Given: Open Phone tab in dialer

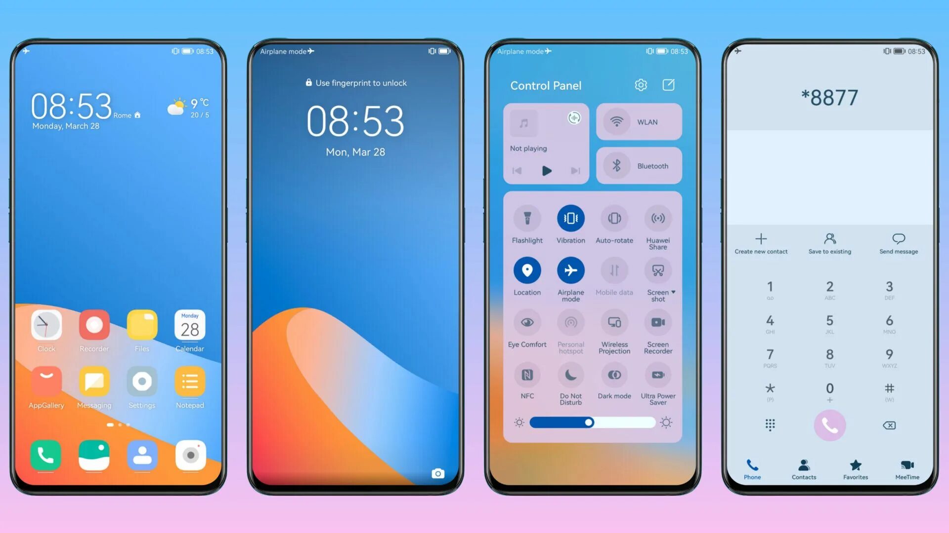Looking at the screenshot, I should 752,468.
